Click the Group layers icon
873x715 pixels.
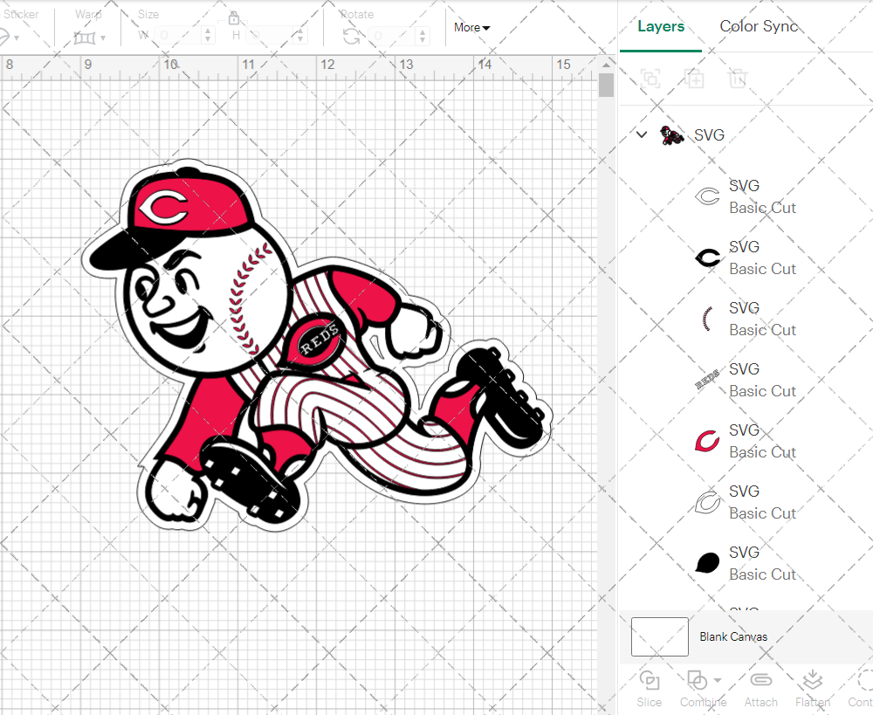click(x=650, y=79)
